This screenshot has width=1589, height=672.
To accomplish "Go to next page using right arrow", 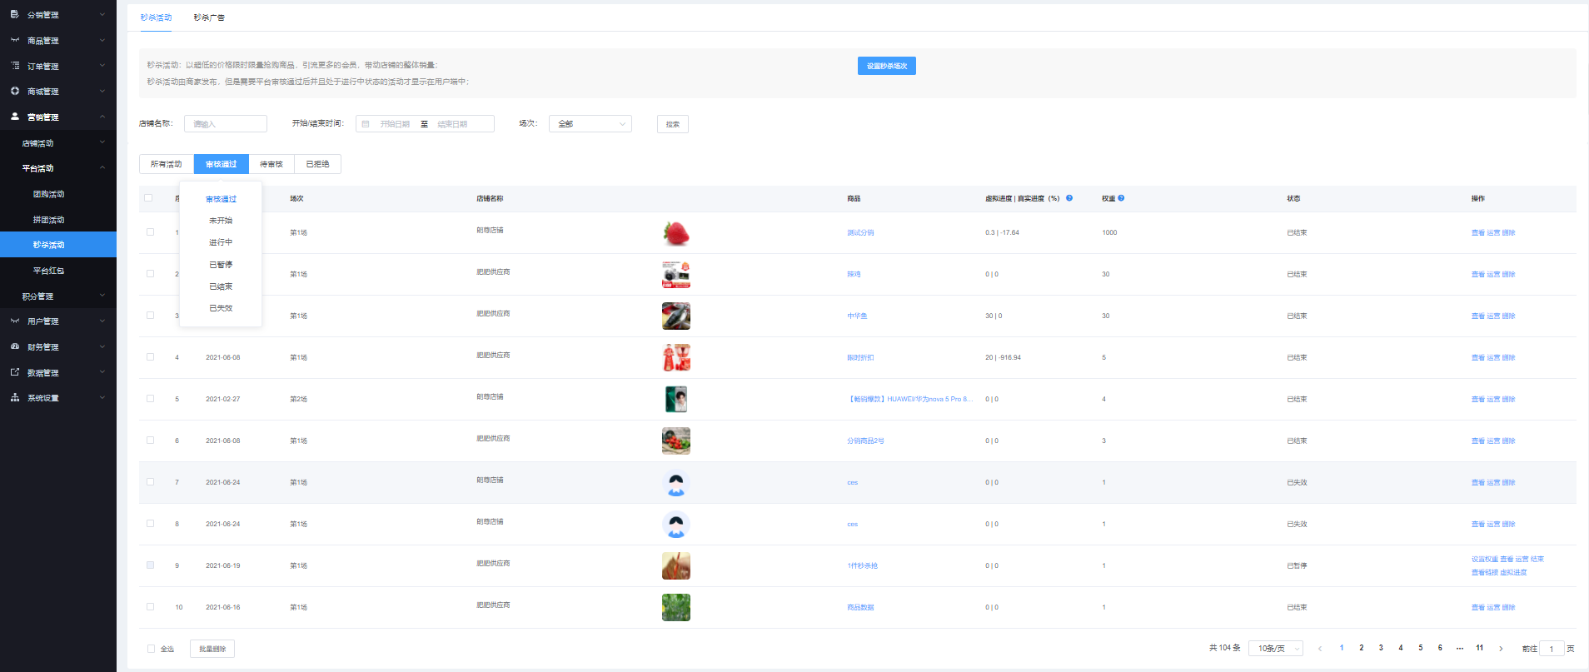I will 1501,649.
